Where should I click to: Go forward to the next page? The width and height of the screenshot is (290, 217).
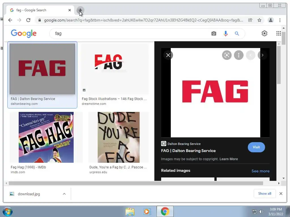point(19,20)
